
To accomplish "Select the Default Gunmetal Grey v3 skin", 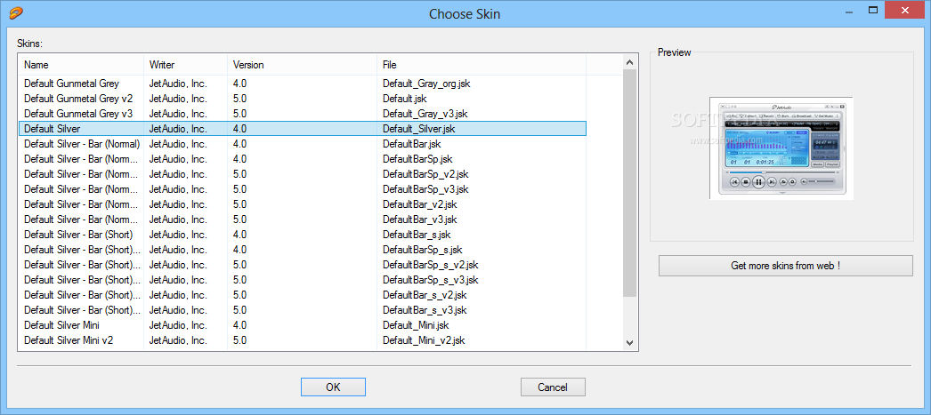I will coord(78,113).
